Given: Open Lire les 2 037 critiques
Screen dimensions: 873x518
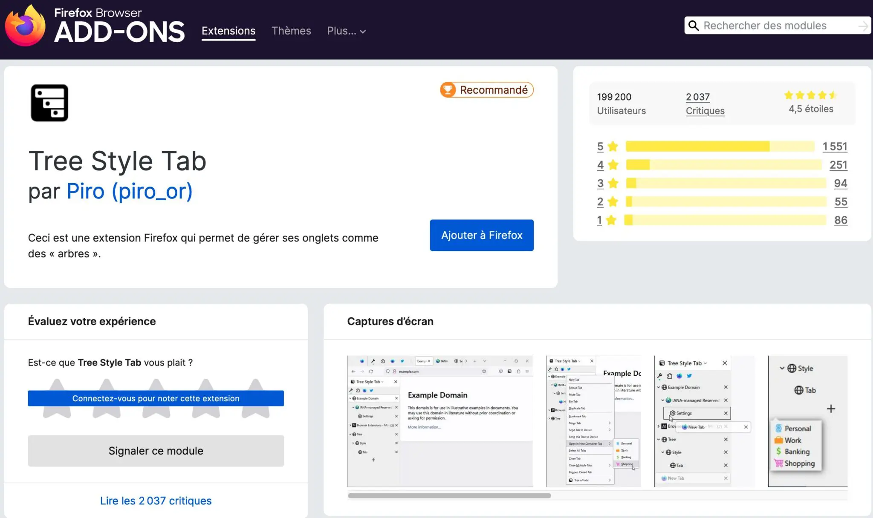Looking at the screenshot, I should click(x=156, y=501).
